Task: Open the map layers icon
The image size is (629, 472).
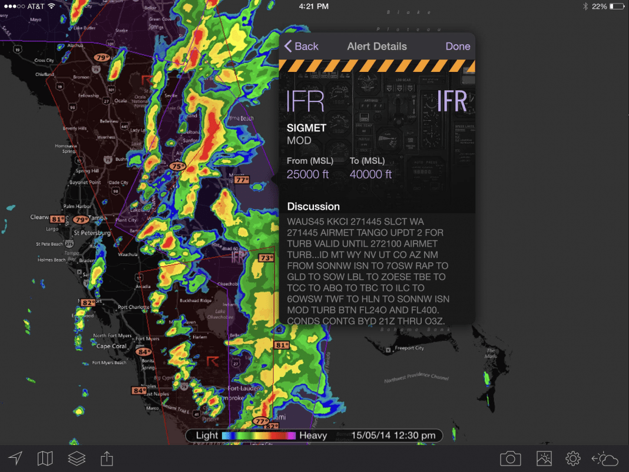Action: (x=75, y=458)
